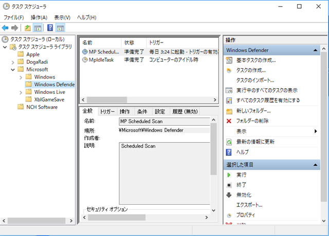Click the MpIdleTask clock icon

tap(85, 60)
